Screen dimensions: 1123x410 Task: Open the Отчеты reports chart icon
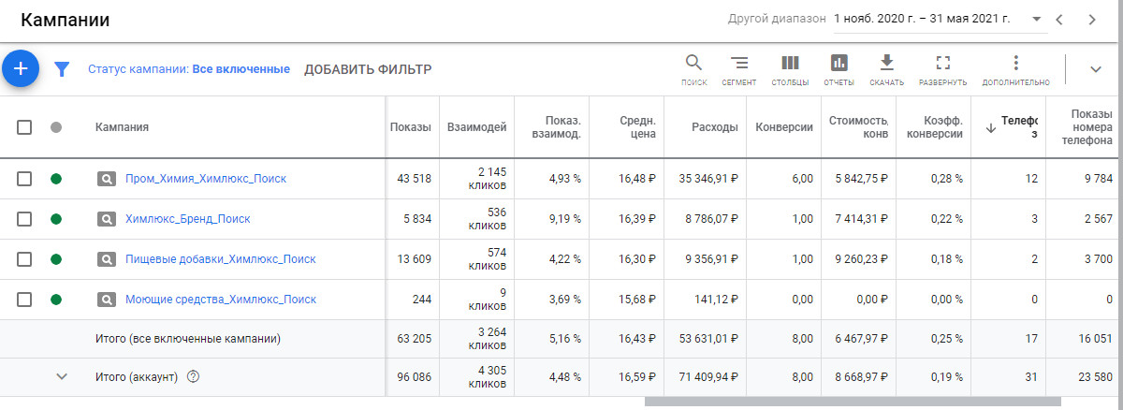tap(839, 64)
